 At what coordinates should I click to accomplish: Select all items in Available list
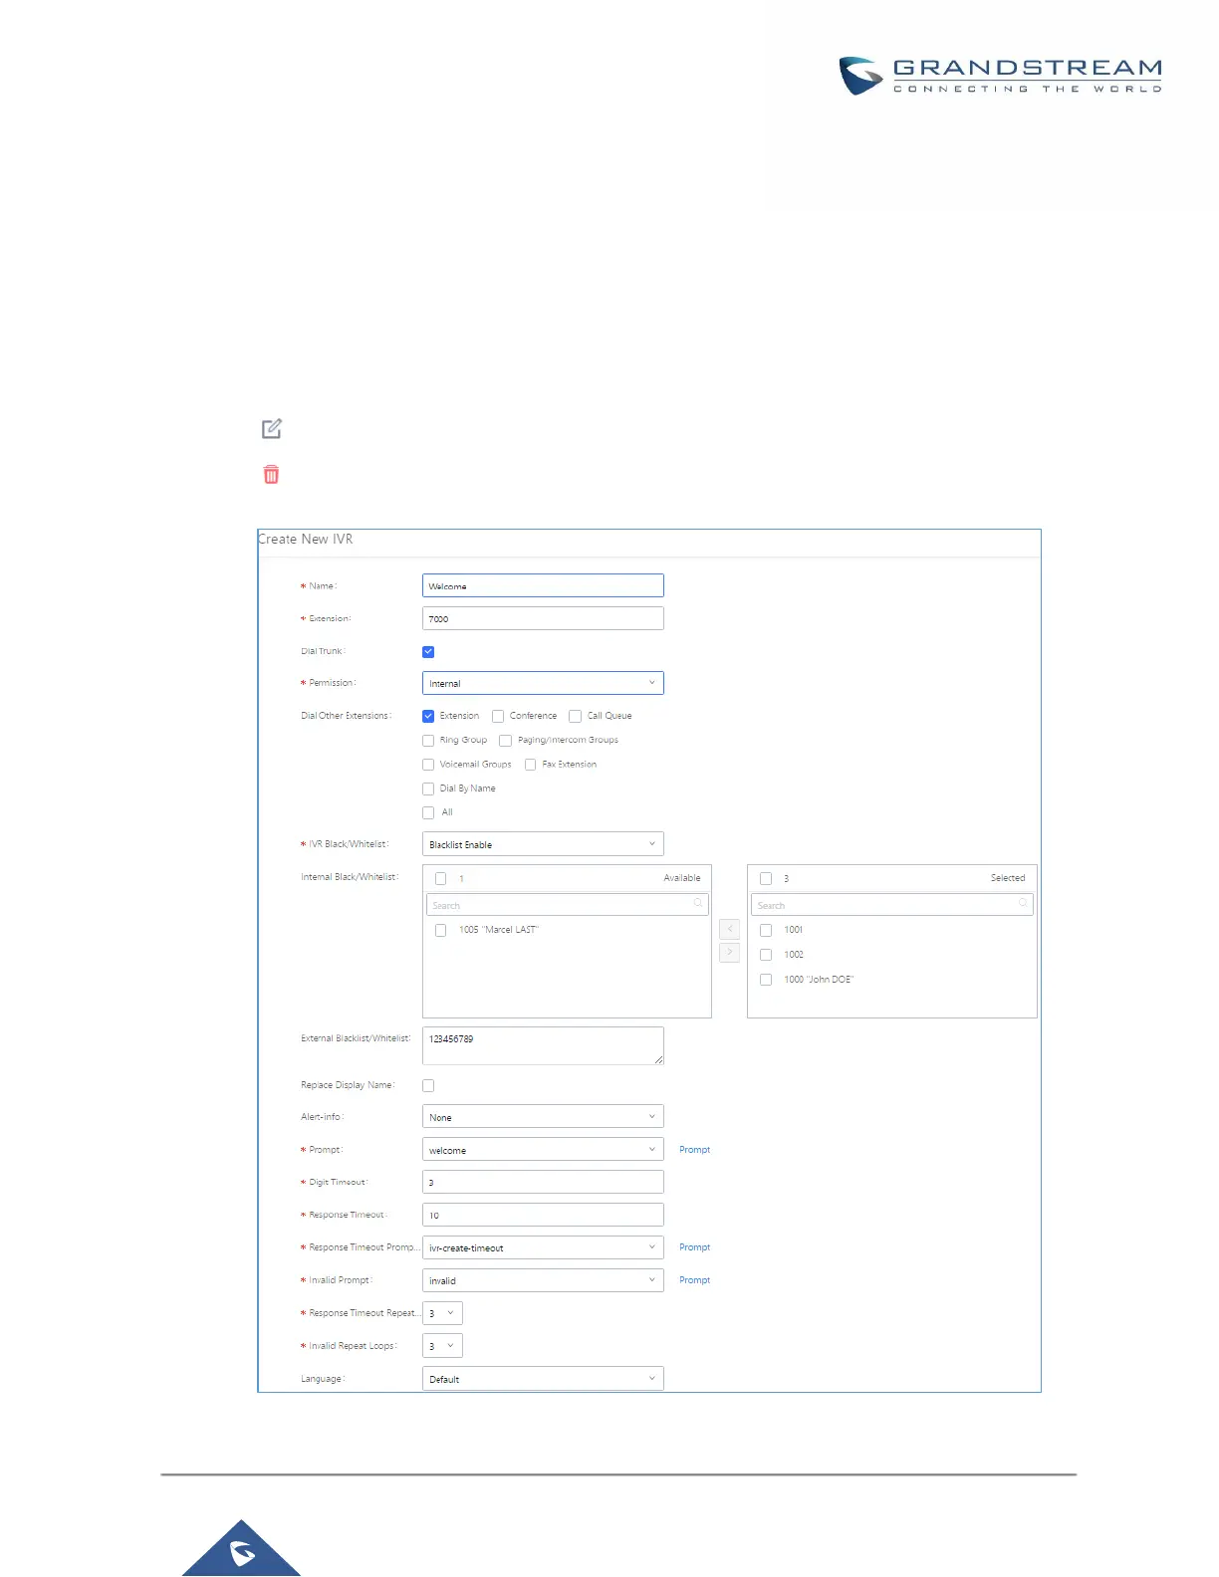440,879
